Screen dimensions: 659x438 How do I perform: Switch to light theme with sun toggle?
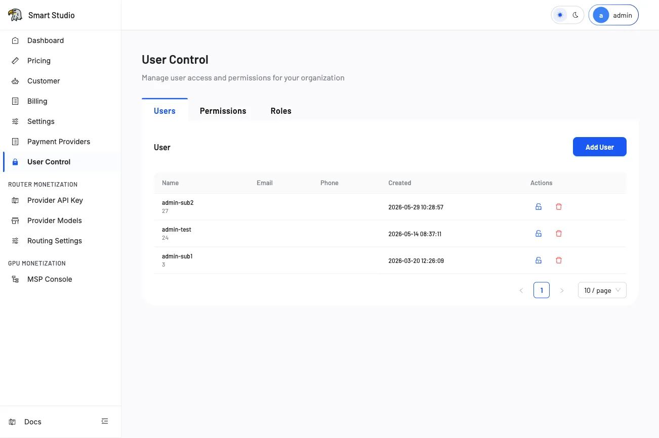[x=560, y=15]
